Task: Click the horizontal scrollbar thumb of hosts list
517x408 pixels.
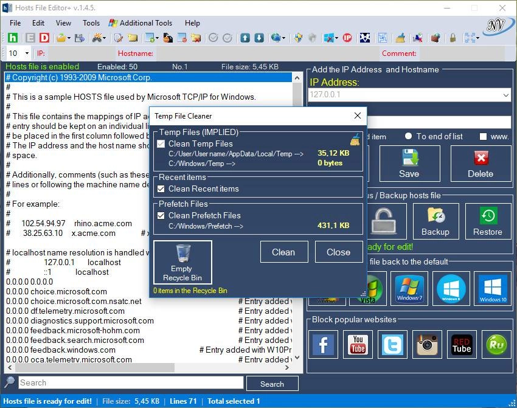Action: 95,367
